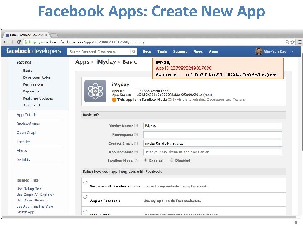Open Alerts in the sidebar
Screen dimensions: 303x227
[x=21, y=150]
